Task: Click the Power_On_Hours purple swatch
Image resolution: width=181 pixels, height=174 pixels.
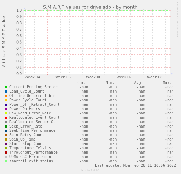Action: (6, 109)
